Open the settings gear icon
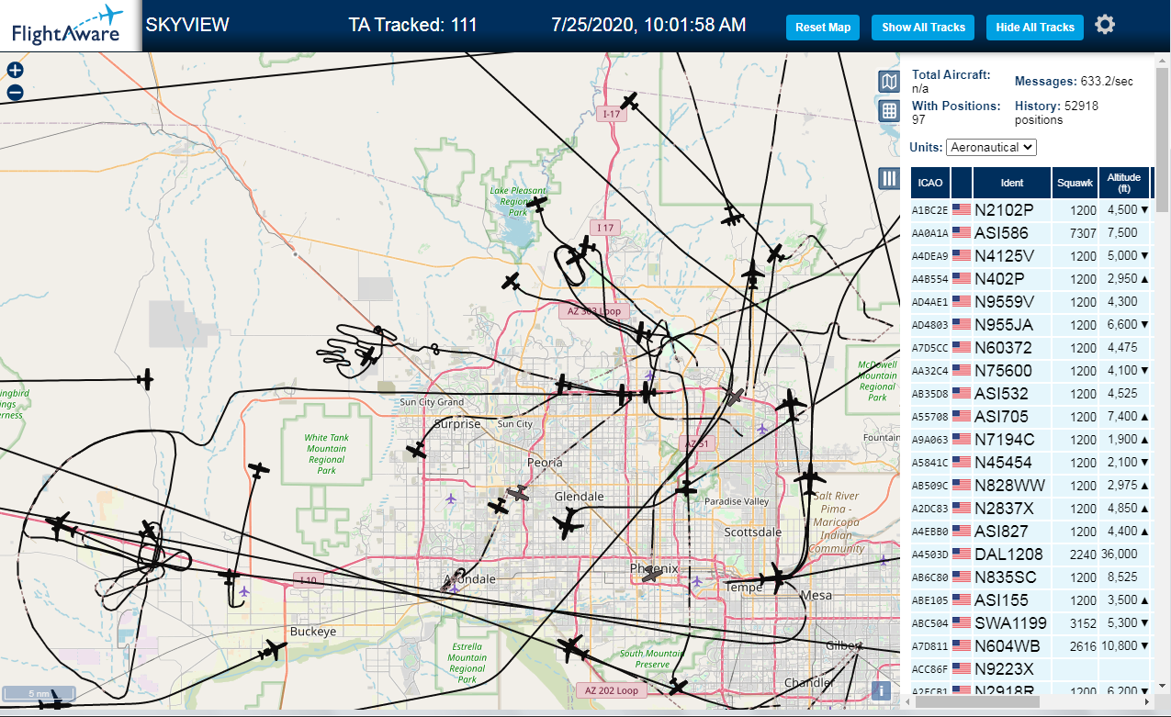 (x=1105, y=25)
